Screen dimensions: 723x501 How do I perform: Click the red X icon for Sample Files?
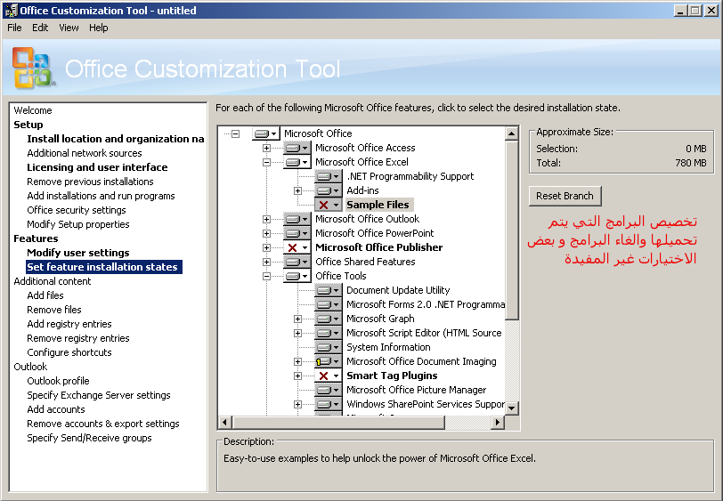click(x=329, y=205)
